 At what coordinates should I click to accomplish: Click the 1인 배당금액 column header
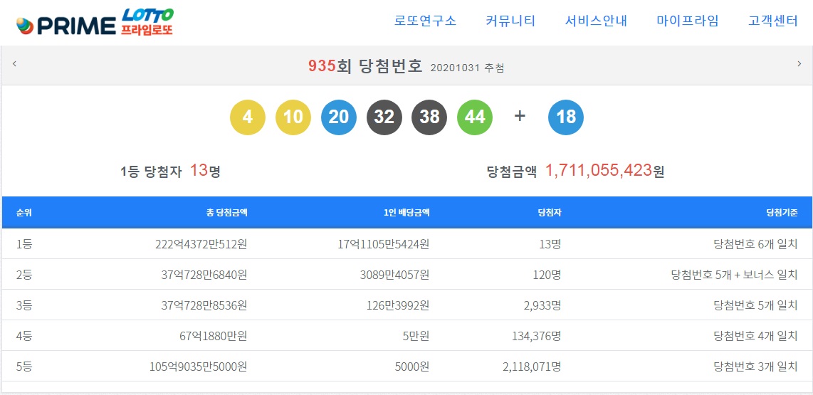(x=408, y=213)
